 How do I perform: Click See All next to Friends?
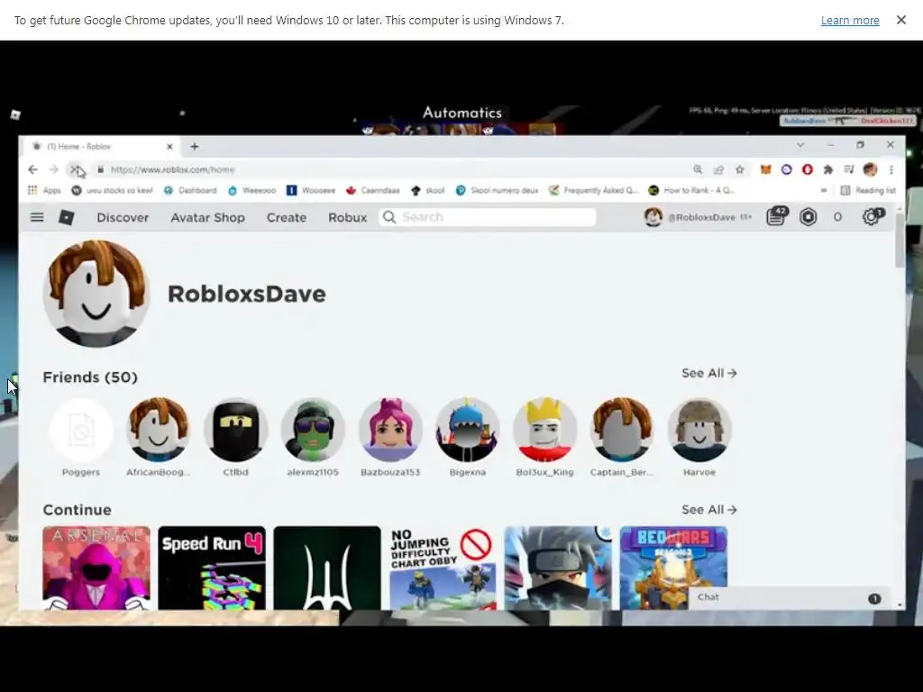tap(708, 373)
